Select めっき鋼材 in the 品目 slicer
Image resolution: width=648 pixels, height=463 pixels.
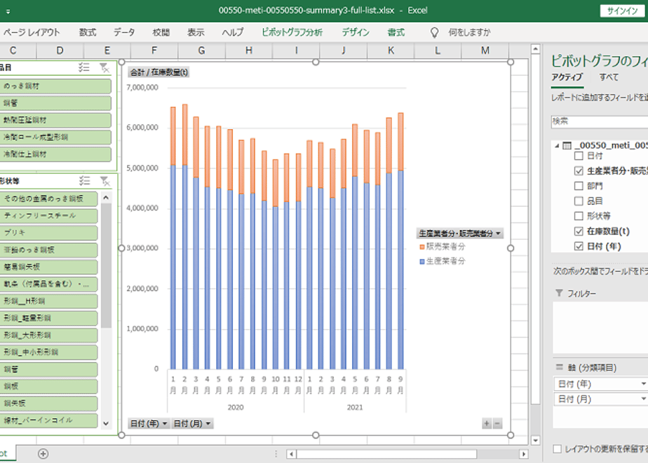coord(55,86)
